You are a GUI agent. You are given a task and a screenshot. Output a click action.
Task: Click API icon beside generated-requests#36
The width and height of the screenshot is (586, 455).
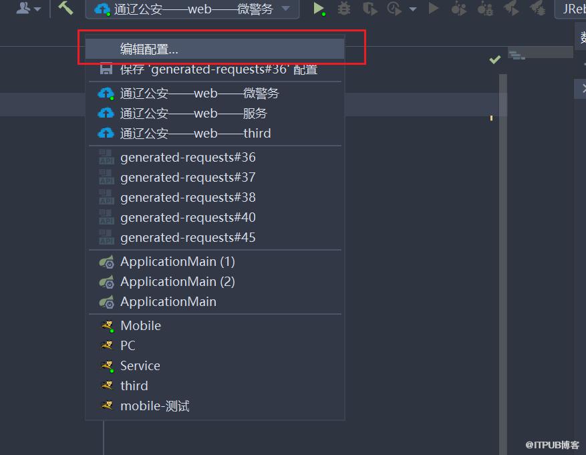point(106,157)
